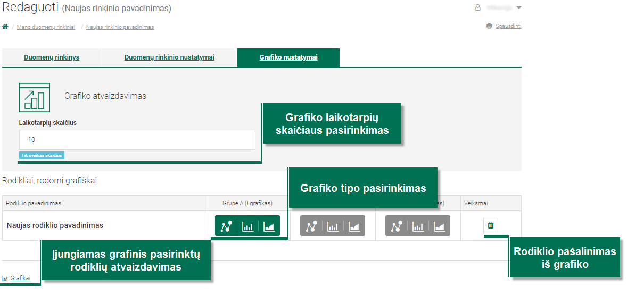Select the Grafiko nustatymai tab
This screenshot has height=295, width=627.
point(288,57)
